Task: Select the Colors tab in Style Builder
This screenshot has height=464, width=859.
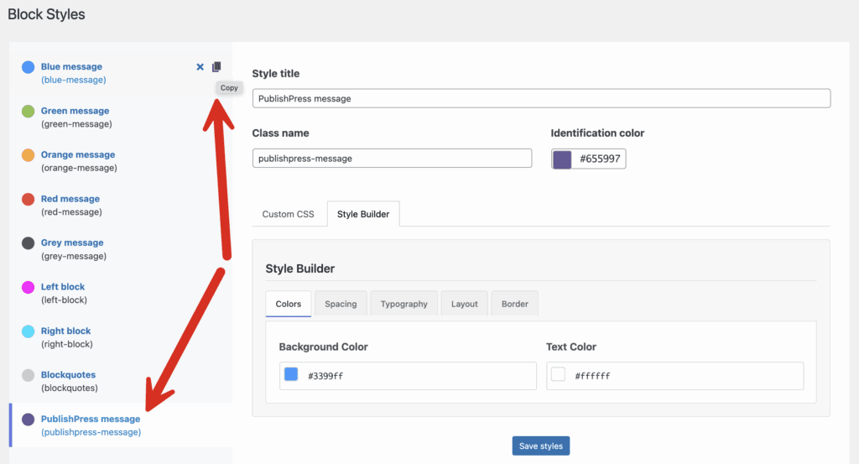Action: 289,304
